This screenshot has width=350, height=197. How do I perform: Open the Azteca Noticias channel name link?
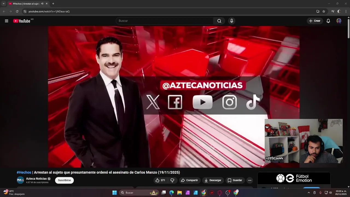point(36,179)
